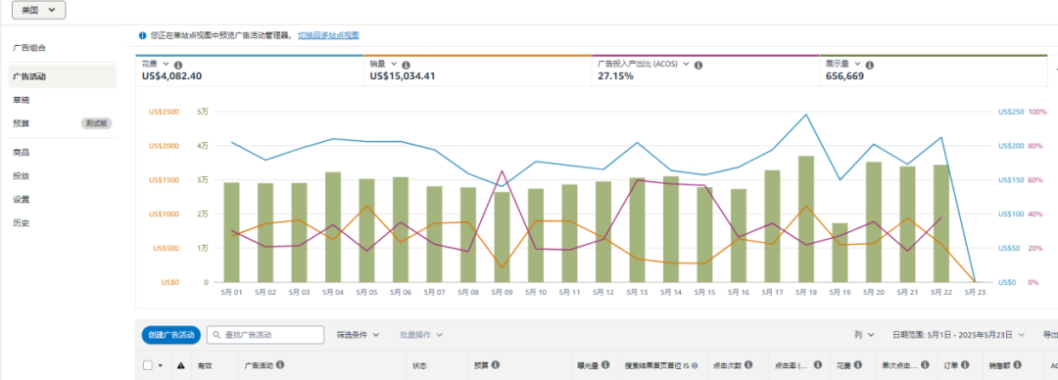This screenshot has width=1058, height=380.
Task: Open date range 5月1日 - 2025年5月23日 picker
Action: [958, 335]
